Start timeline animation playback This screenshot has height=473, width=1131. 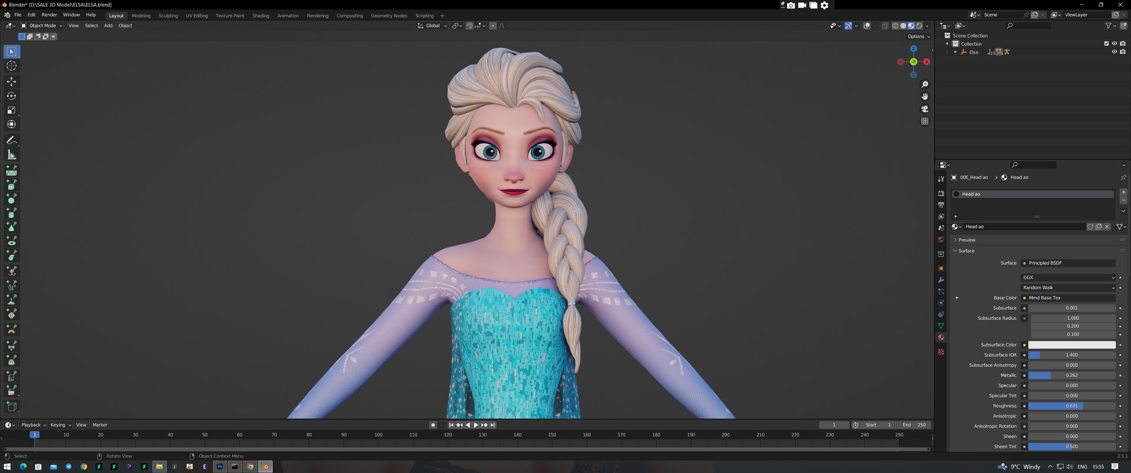coord(476,425)
